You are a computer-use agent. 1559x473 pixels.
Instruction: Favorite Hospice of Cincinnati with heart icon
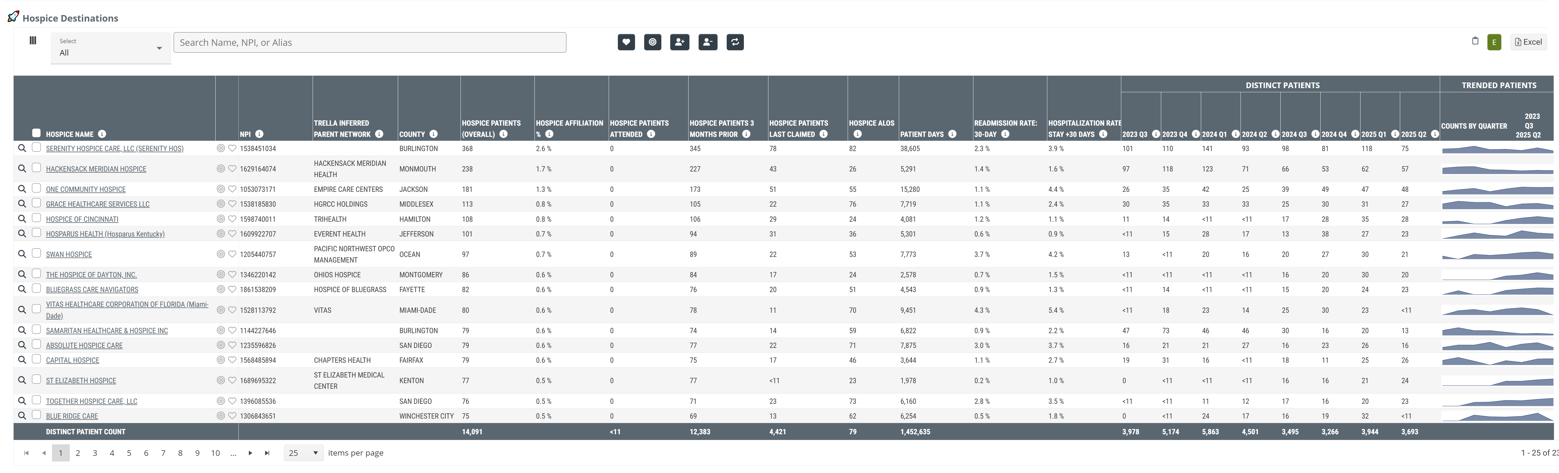(x=232, y=219)
